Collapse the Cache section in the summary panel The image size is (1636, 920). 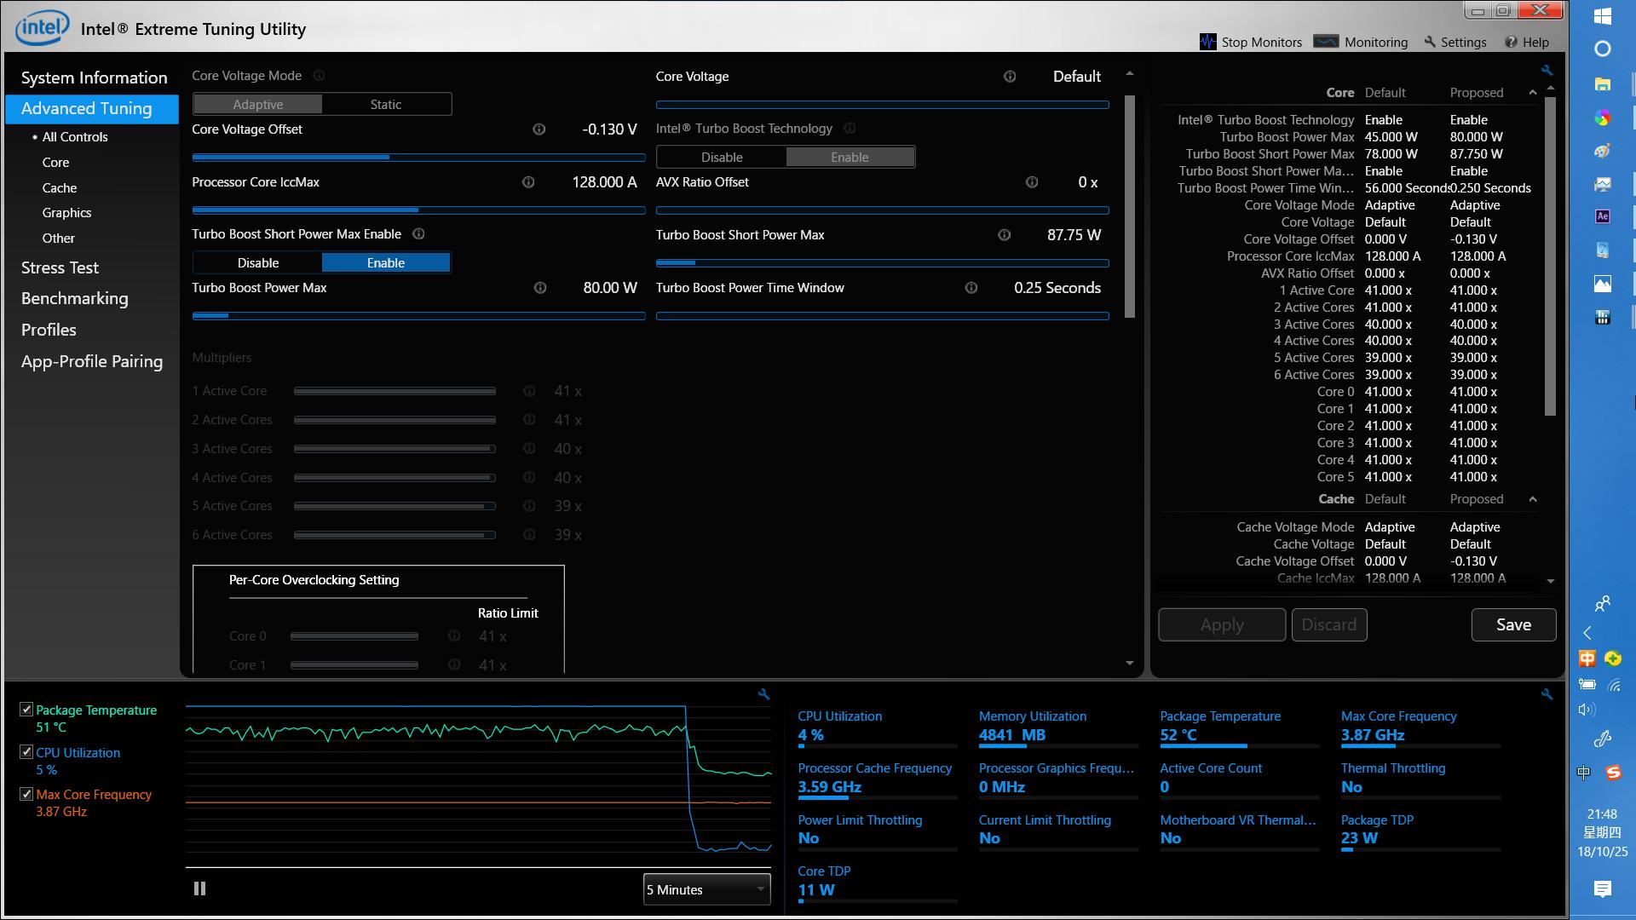[1532, 499]
